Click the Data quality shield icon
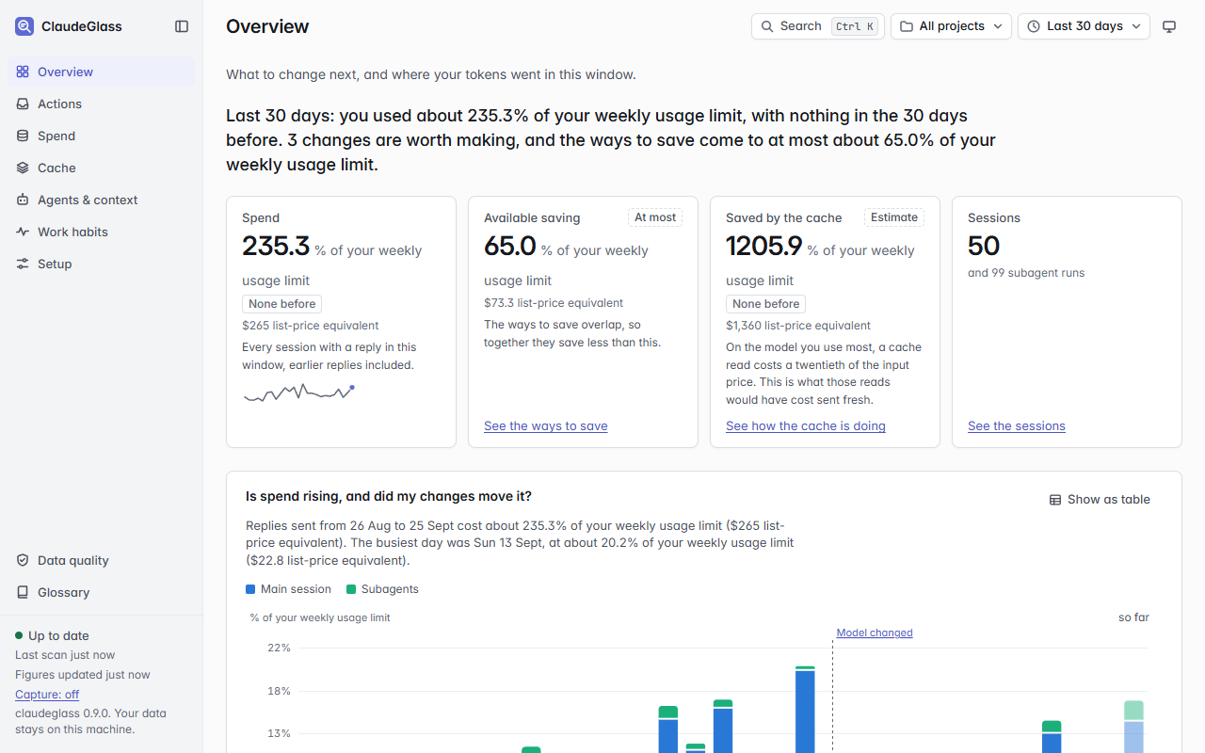1205x753 pixels. [x=23, y=560]
